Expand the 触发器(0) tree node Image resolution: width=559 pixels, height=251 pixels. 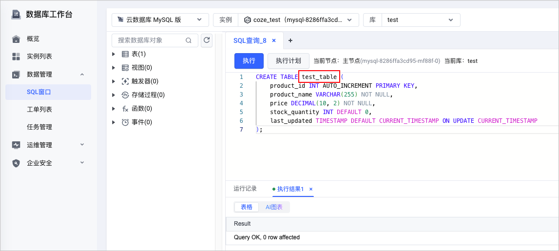[x=114, y=81]
